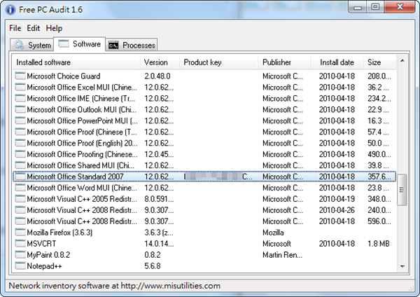Sort by Product key column header
420x297 pixels.
219,62
